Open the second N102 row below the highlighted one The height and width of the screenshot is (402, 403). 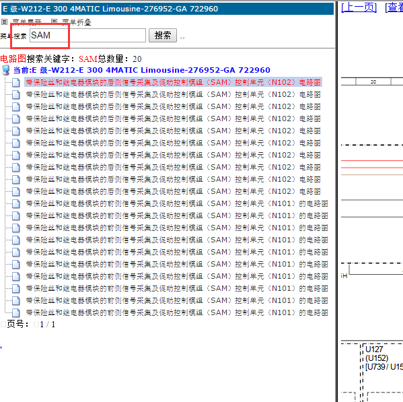tap(173, 106)
